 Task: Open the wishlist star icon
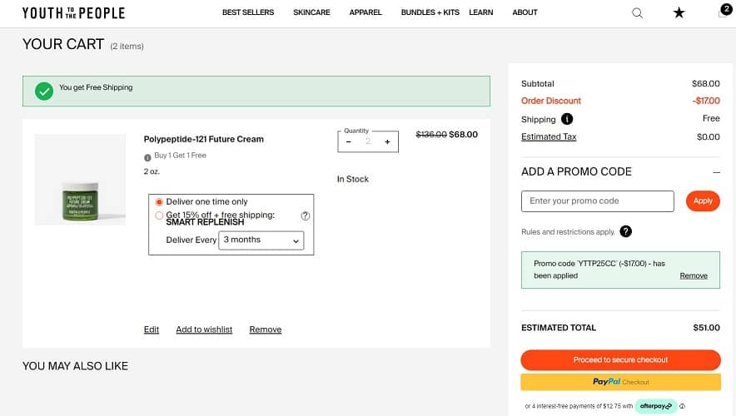point(679,12)
